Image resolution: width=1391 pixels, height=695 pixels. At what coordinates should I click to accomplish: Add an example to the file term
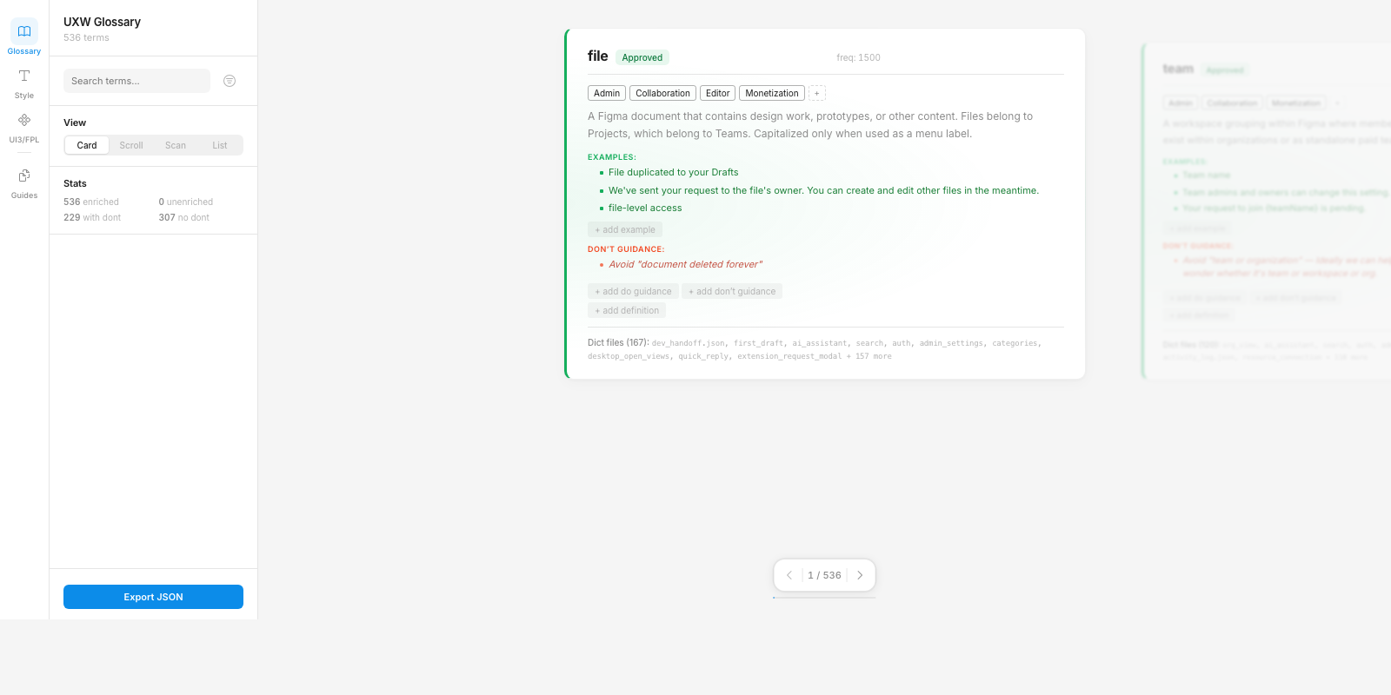pyautogui.click(x=625, y=229)
